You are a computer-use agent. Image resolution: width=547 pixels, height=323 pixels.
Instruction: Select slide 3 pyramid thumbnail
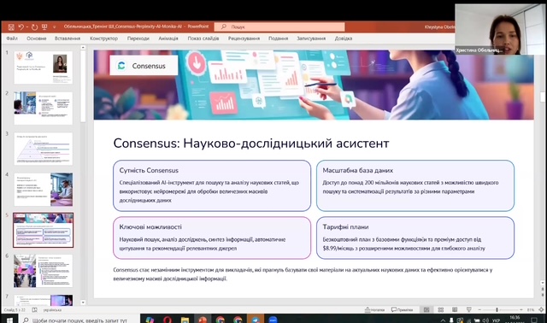tap(44, 149)
